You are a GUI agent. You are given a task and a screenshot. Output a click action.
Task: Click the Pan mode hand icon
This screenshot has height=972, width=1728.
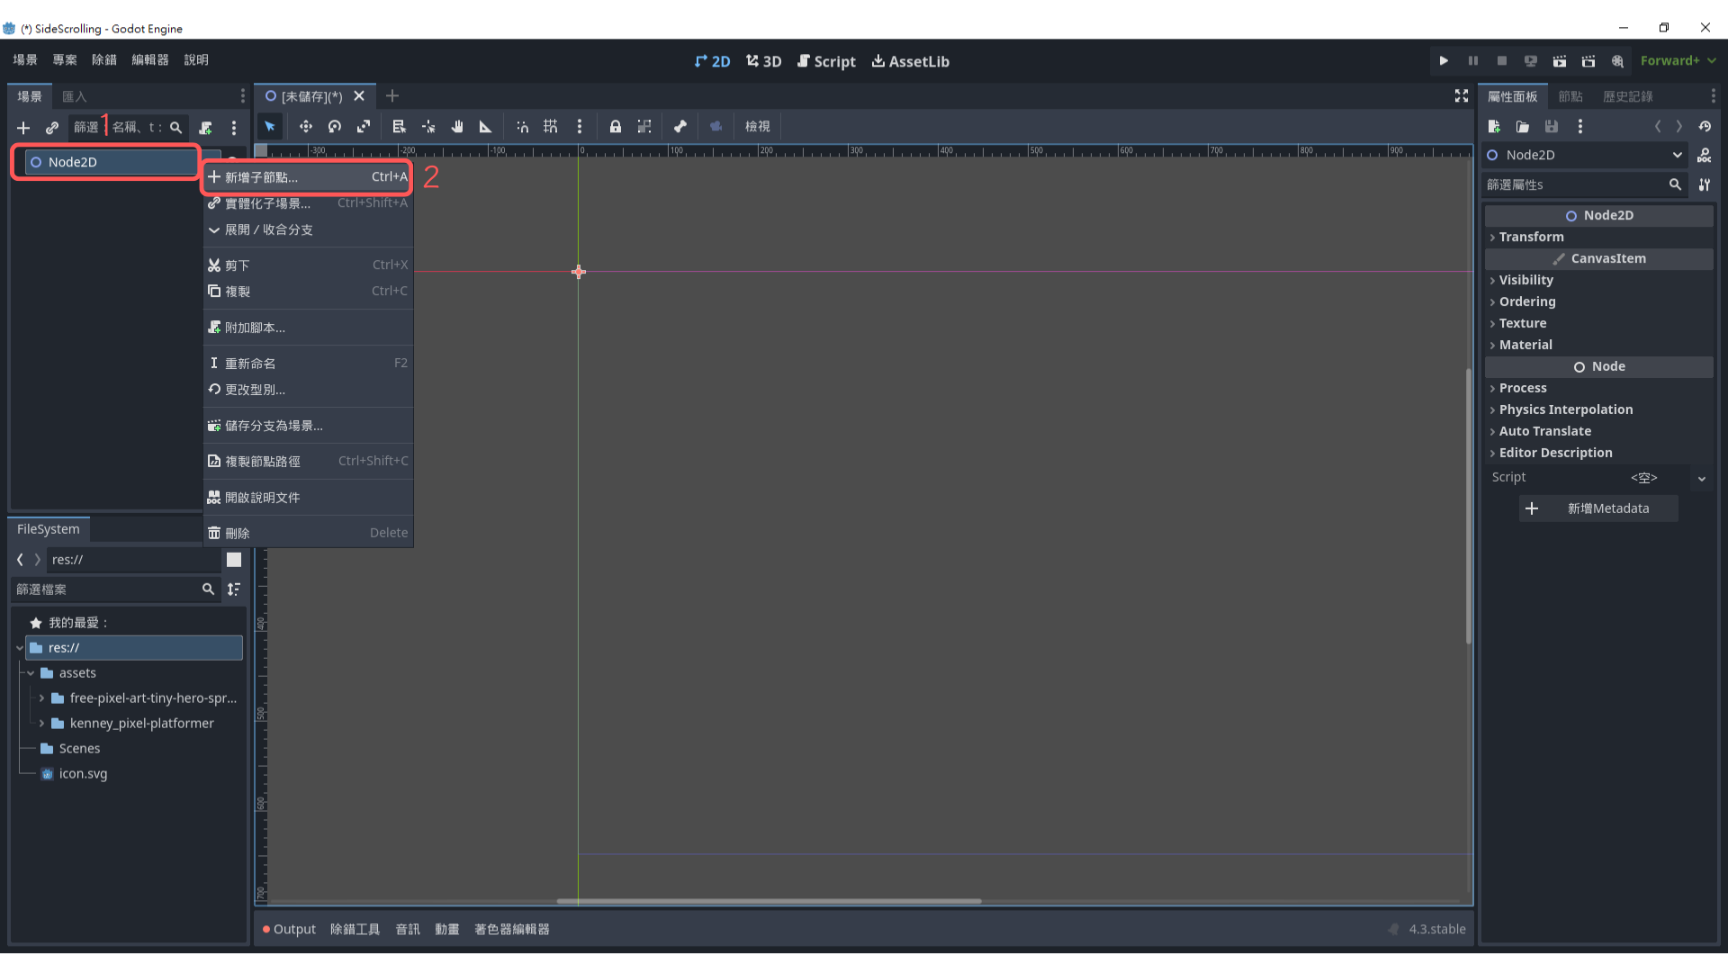tap(457, 127)
